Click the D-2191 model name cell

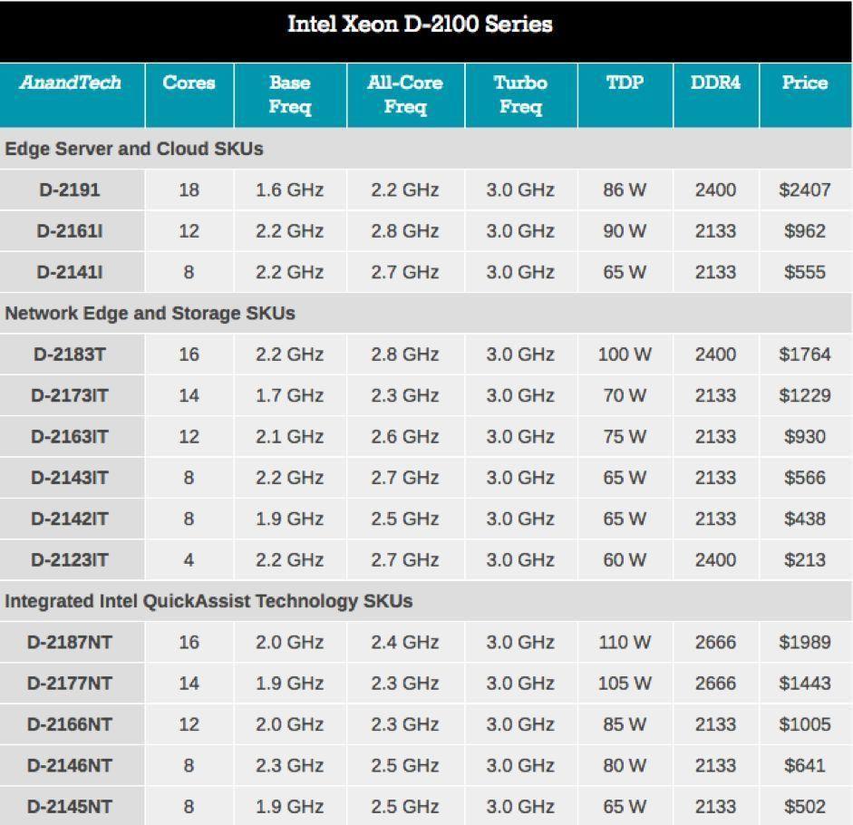pos(70,190)
